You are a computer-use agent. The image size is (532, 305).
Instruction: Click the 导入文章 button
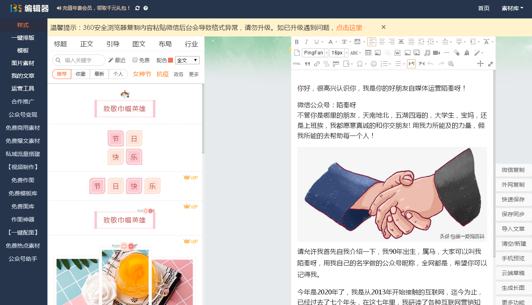(x=513, y=229)
